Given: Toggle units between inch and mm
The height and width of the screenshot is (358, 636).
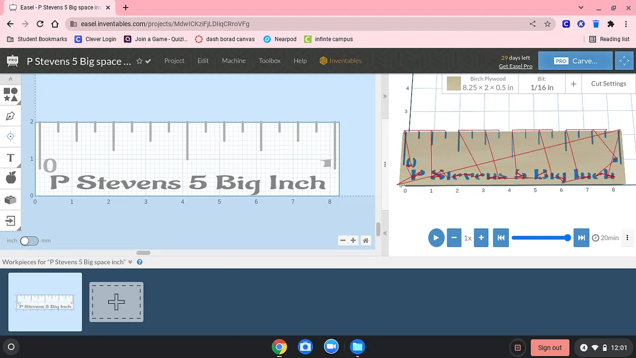Looking at the screenshot, I should [x=29, y=241].
